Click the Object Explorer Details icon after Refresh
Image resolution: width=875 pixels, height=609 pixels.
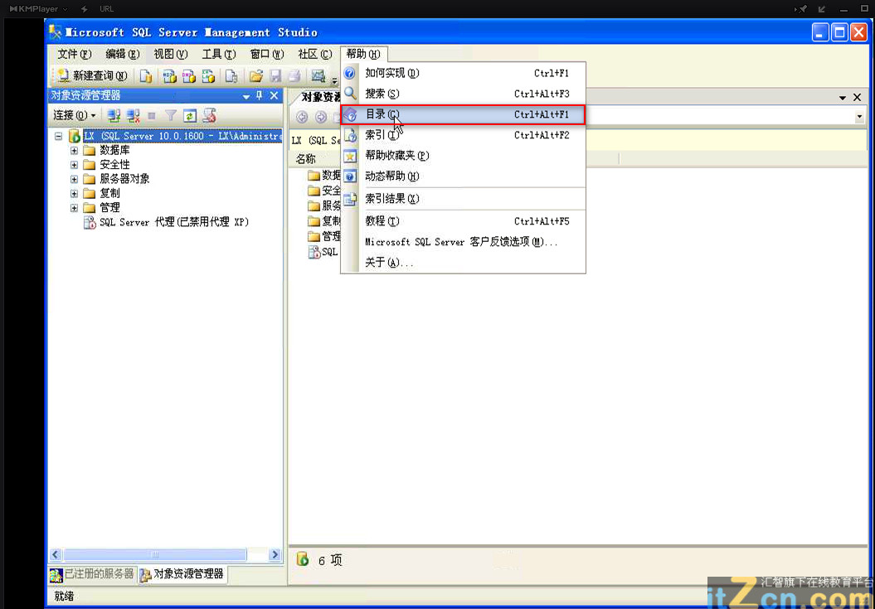(x=209, y=116)
